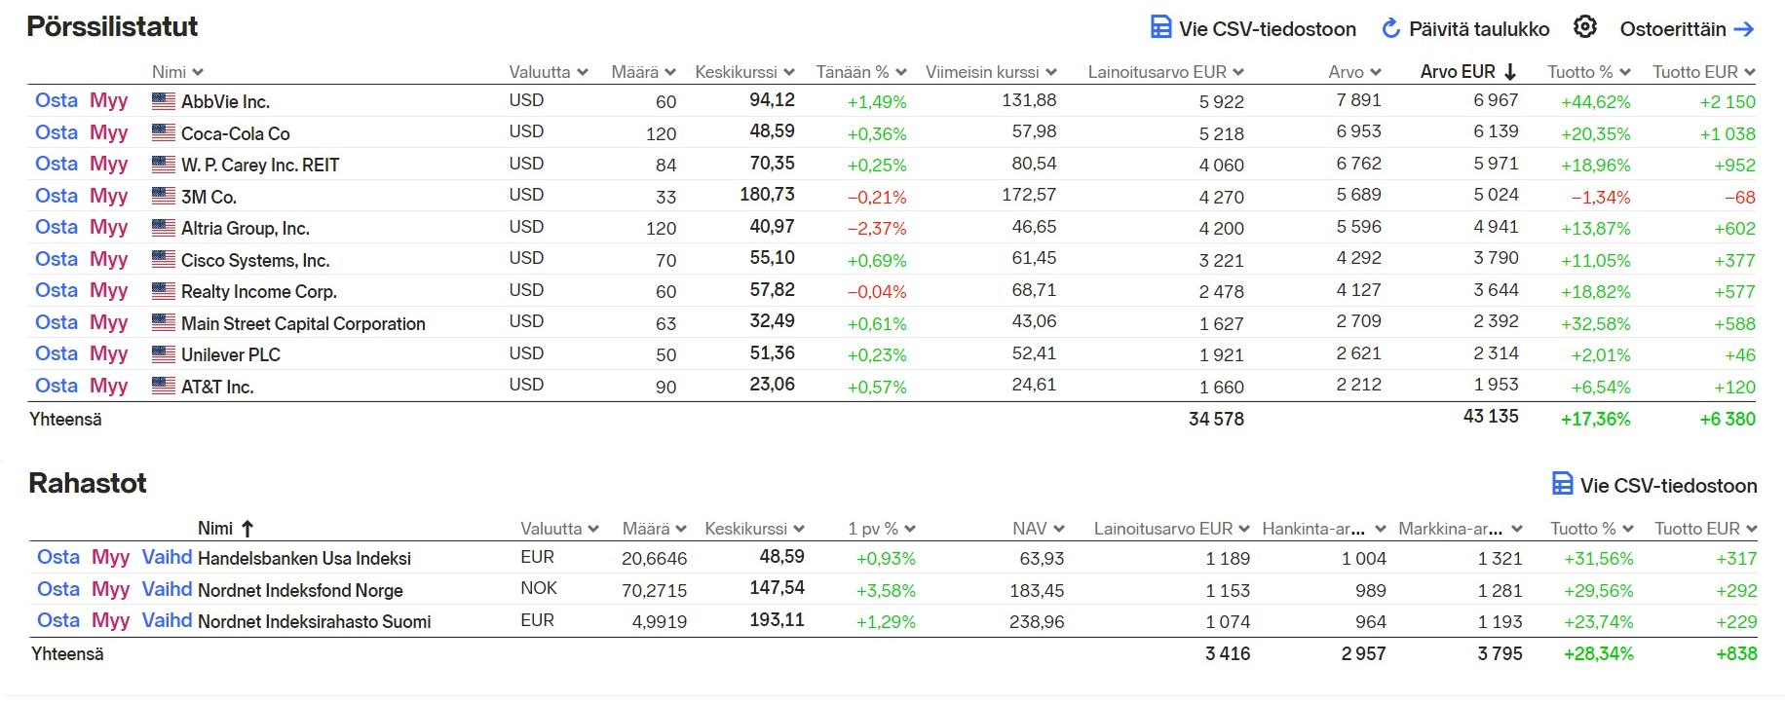Click Myy for AbbVie Inc.
The width and height of the screenshot is (1785, 703).
coord(109,100)
